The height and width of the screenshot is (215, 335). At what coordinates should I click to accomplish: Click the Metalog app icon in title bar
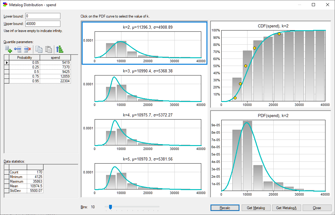5,5
